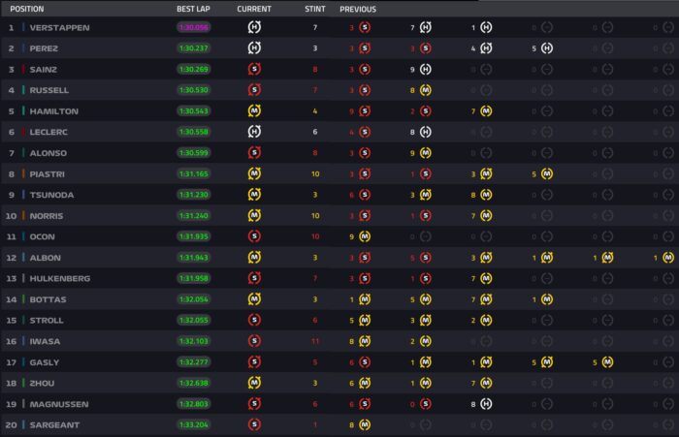Select Sargeant's current soft tyre icon
The height and width of the screenshot is (437, 679).
tap(254, 424)
